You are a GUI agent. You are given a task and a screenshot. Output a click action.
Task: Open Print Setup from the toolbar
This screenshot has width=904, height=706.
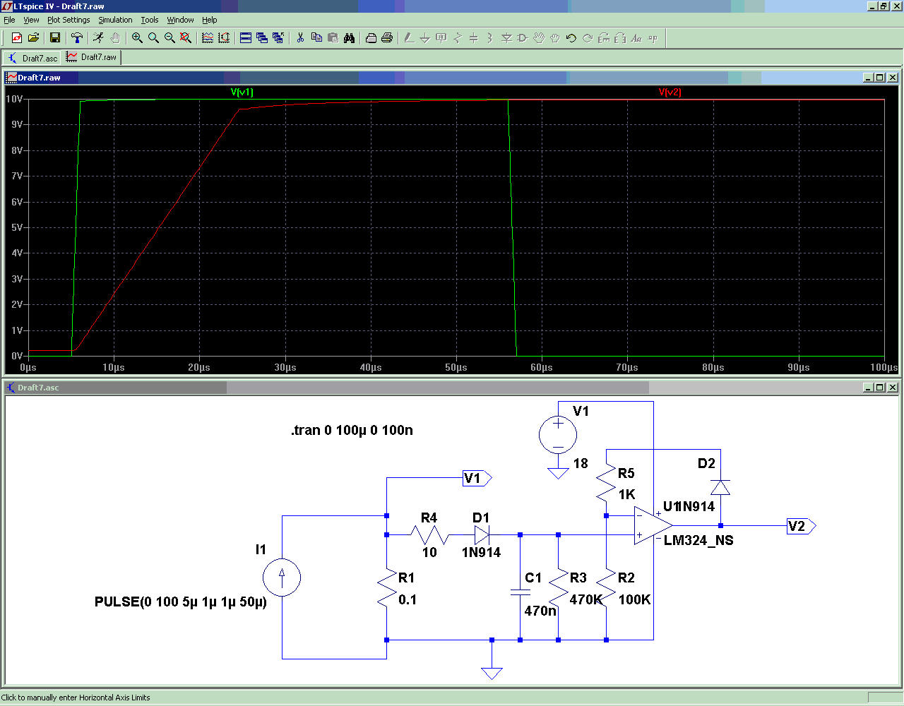(x=371, y=38)
